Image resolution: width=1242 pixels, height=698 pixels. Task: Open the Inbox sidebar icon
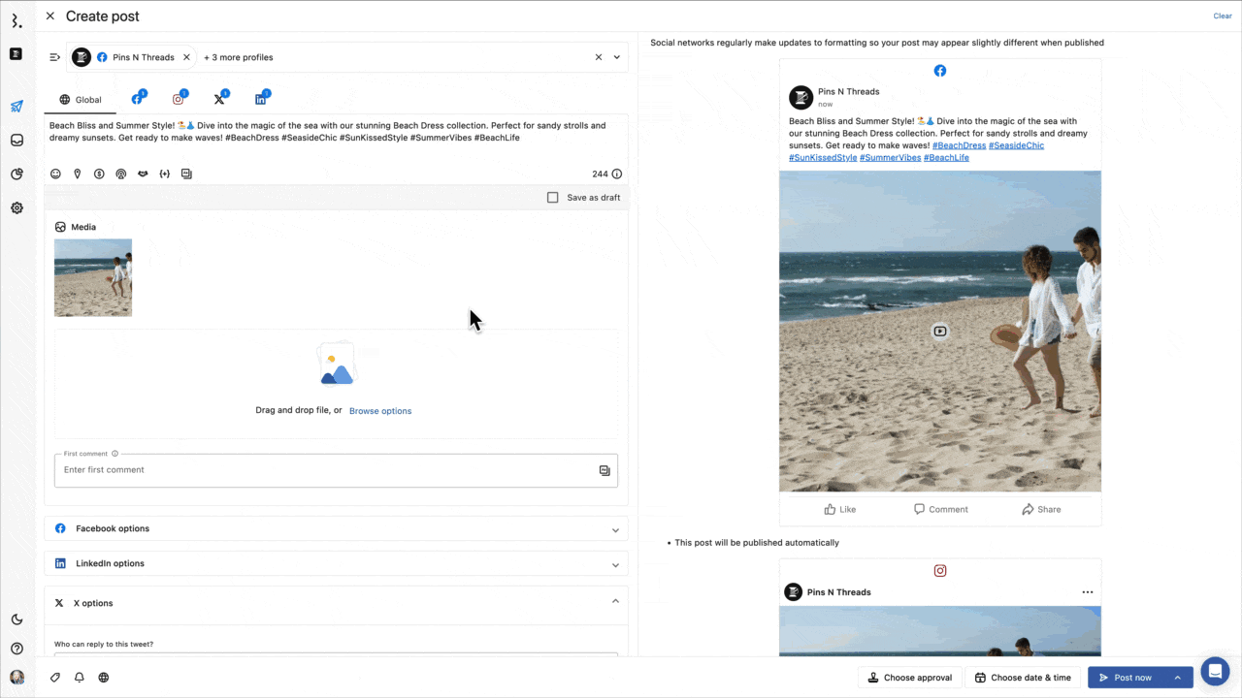[x=16, y=141]
